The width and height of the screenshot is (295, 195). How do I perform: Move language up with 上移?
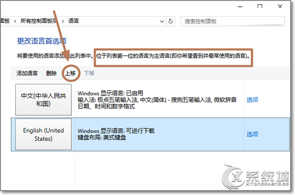pyautogui.click(x=70, y=73)
